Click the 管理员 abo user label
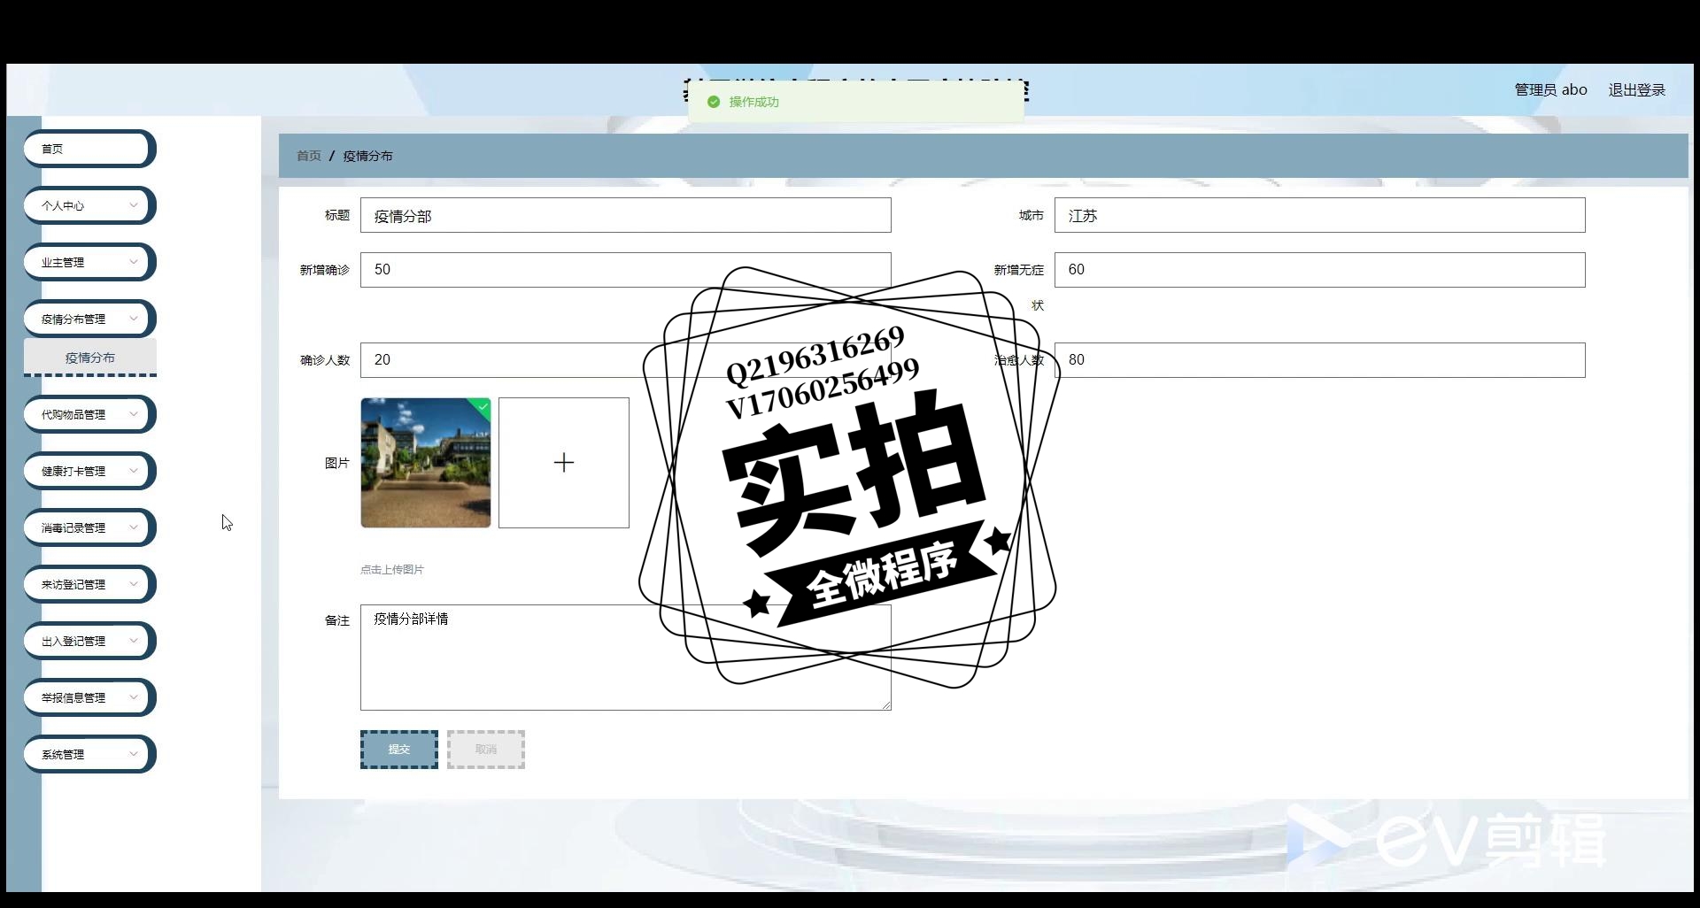 [x=1550, y=89]
